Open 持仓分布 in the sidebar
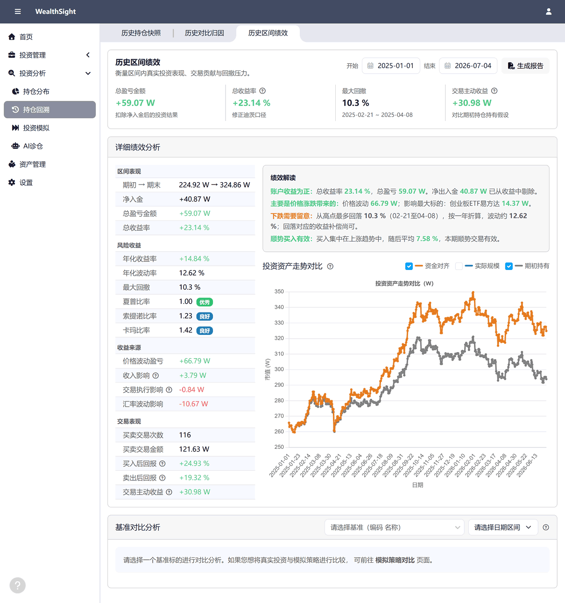This screenshot has width=565, height=603. 50,92
